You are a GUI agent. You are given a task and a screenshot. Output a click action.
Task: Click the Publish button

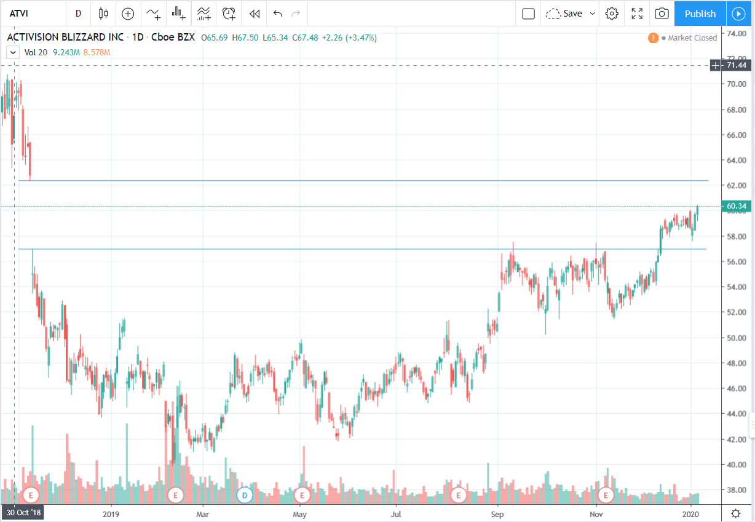(700, 14)
